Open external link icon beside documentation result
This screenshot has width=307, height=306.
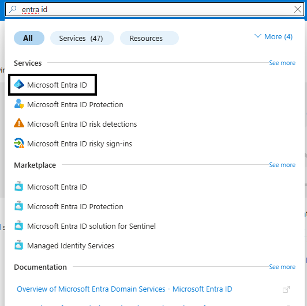(286, 289)
